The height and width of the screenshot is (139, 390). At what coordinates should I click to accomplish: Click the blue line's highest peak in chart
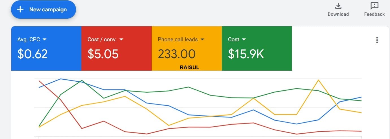point(61,79)
